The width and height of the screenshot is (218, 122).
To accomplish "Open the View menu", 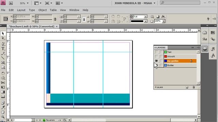I will [x=63, y=10].
